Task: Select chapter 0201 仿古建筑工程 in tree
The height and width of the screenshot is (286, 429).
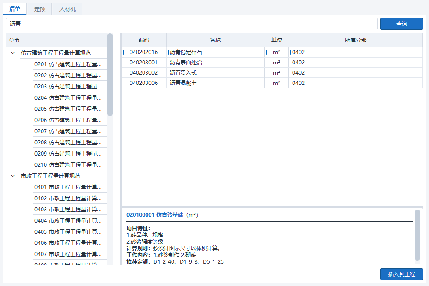Action: (x=68, y=64)
